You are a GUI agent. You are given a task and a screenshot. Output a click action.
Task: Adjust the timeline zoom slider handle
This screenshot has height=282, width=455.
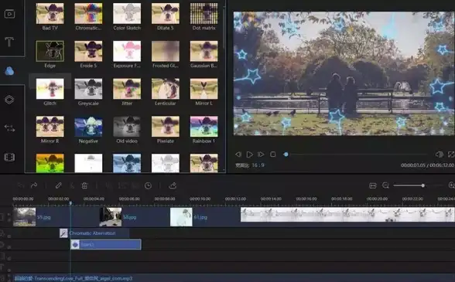coord(423,185)
